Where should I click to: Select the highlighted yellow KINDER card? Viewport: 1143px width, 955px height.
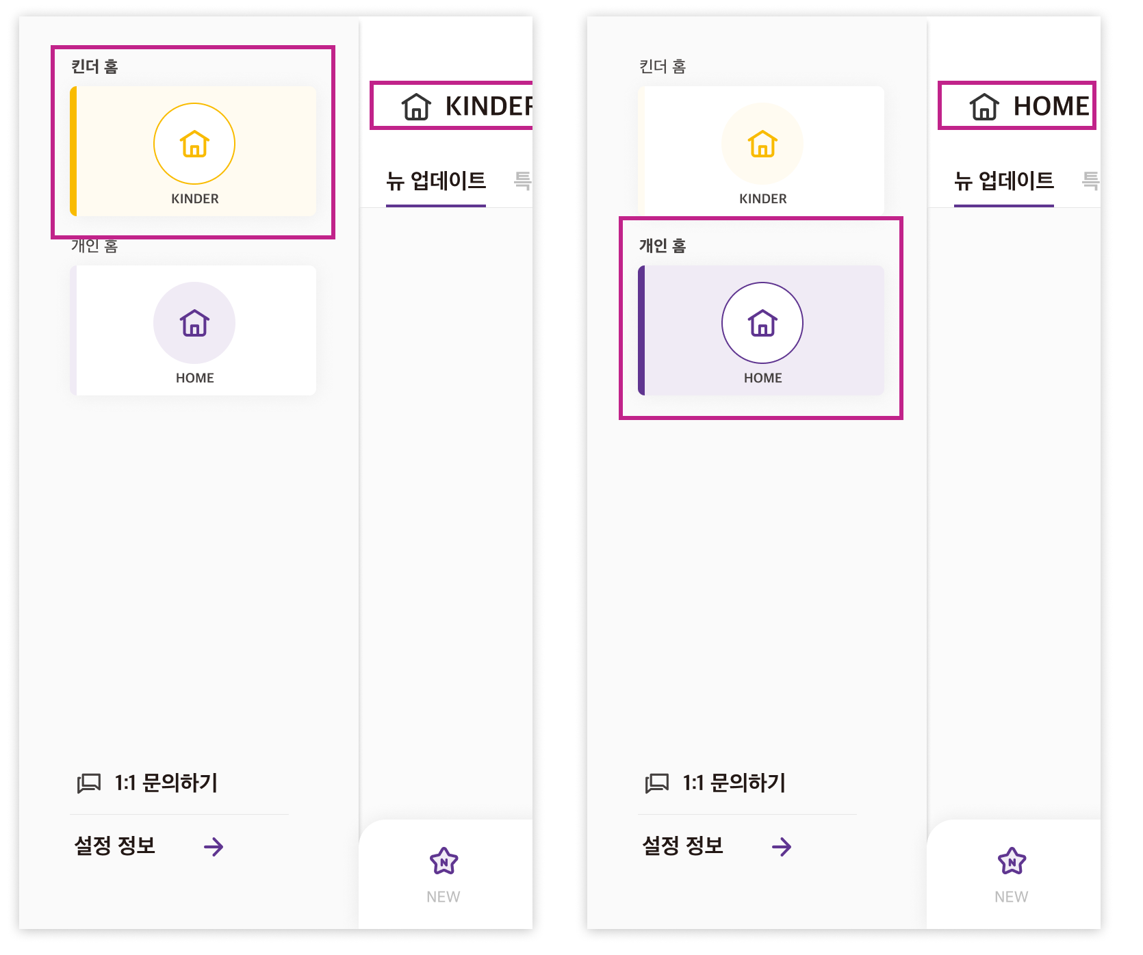(193, 151)
